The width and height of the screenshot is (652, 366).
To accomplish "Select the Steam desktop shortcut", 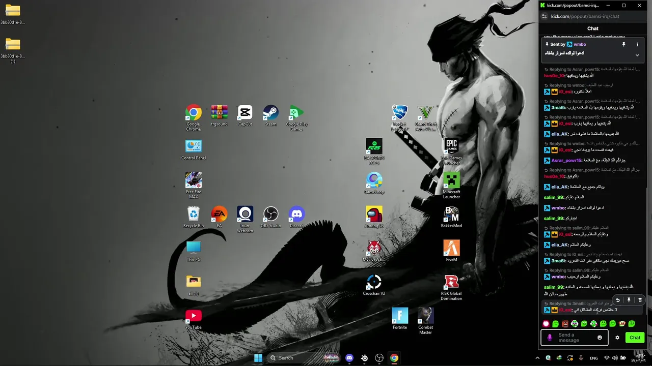I will click(x=270, y=115).
